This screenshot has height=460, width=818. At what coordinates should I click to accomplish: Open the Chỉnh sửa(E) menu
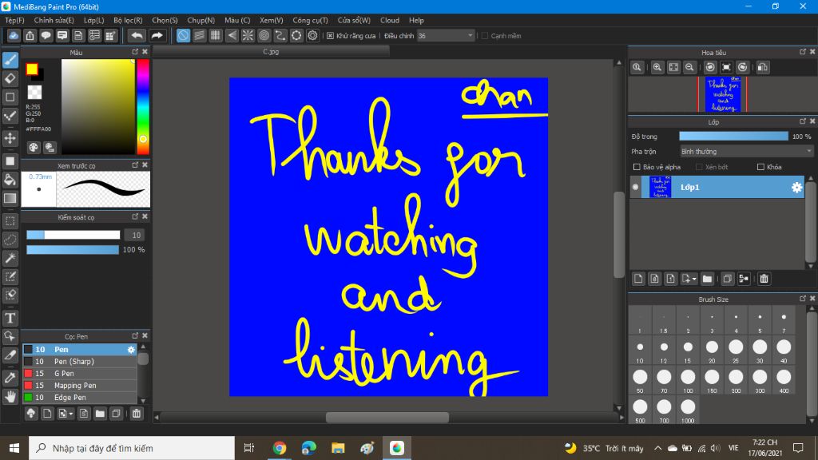pyautogui.click(x=54, y=20)
